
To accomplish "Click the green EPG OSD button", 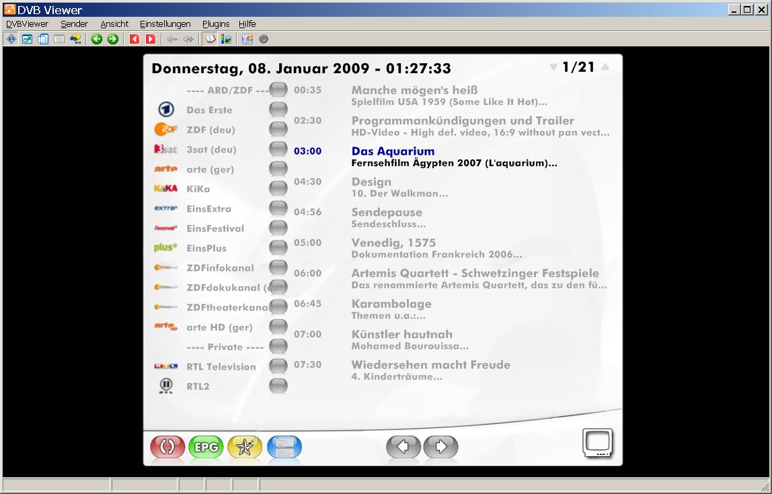I will click(x=206, y=447).
